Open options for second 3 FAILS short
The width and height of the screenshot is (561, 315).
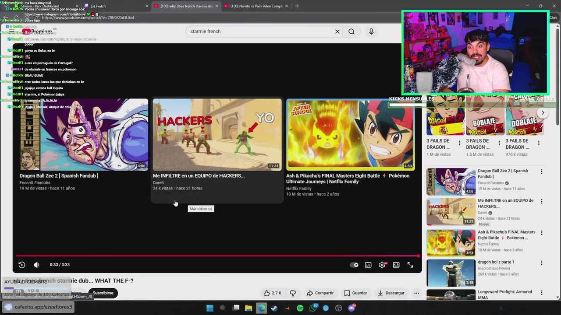499,143
